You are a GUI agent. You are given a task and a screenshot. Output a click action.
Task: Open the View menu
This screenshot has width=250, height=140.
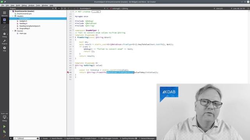12,5
